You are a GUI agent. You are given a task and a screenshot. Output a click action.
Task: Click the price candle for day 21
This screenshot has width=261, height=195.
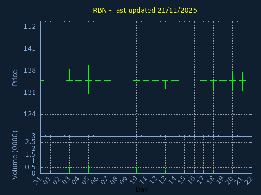[x=242, y=80]
